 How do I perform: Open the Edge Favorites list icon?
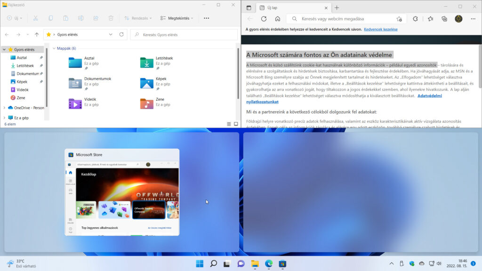[430, 19]
